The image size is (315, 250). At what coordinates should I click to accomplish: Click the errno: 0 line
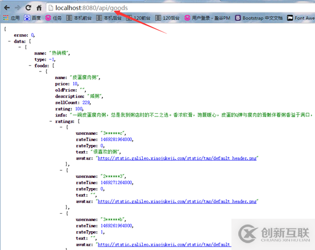(24, 35)
